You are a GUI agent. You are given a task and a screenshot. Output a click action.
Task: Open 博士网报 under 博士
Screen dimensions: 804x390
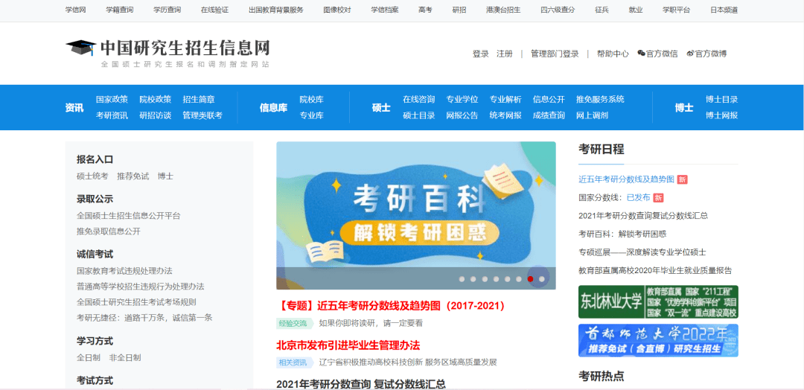(x=722, y=115)
